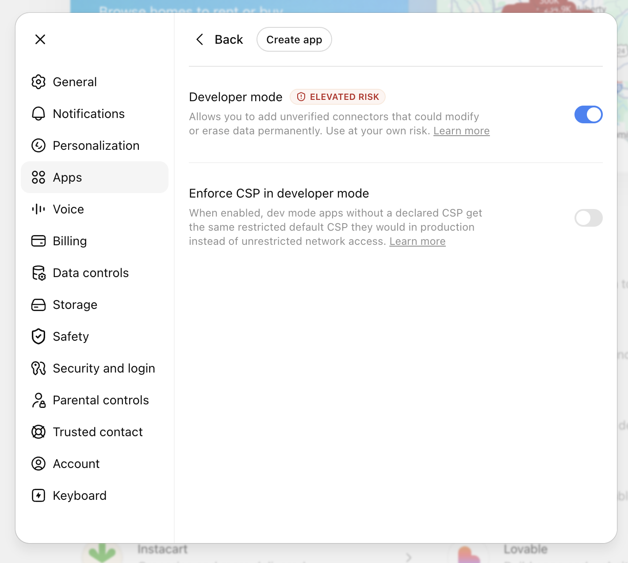Open Account settings

point(95,464)
